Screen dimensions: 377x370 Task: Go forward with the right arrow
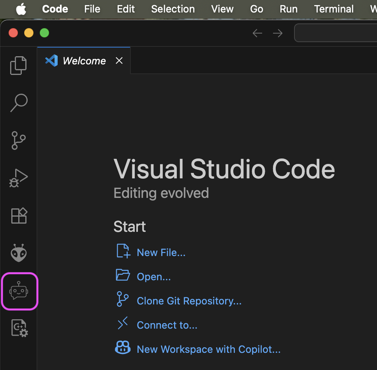[278, 33]
